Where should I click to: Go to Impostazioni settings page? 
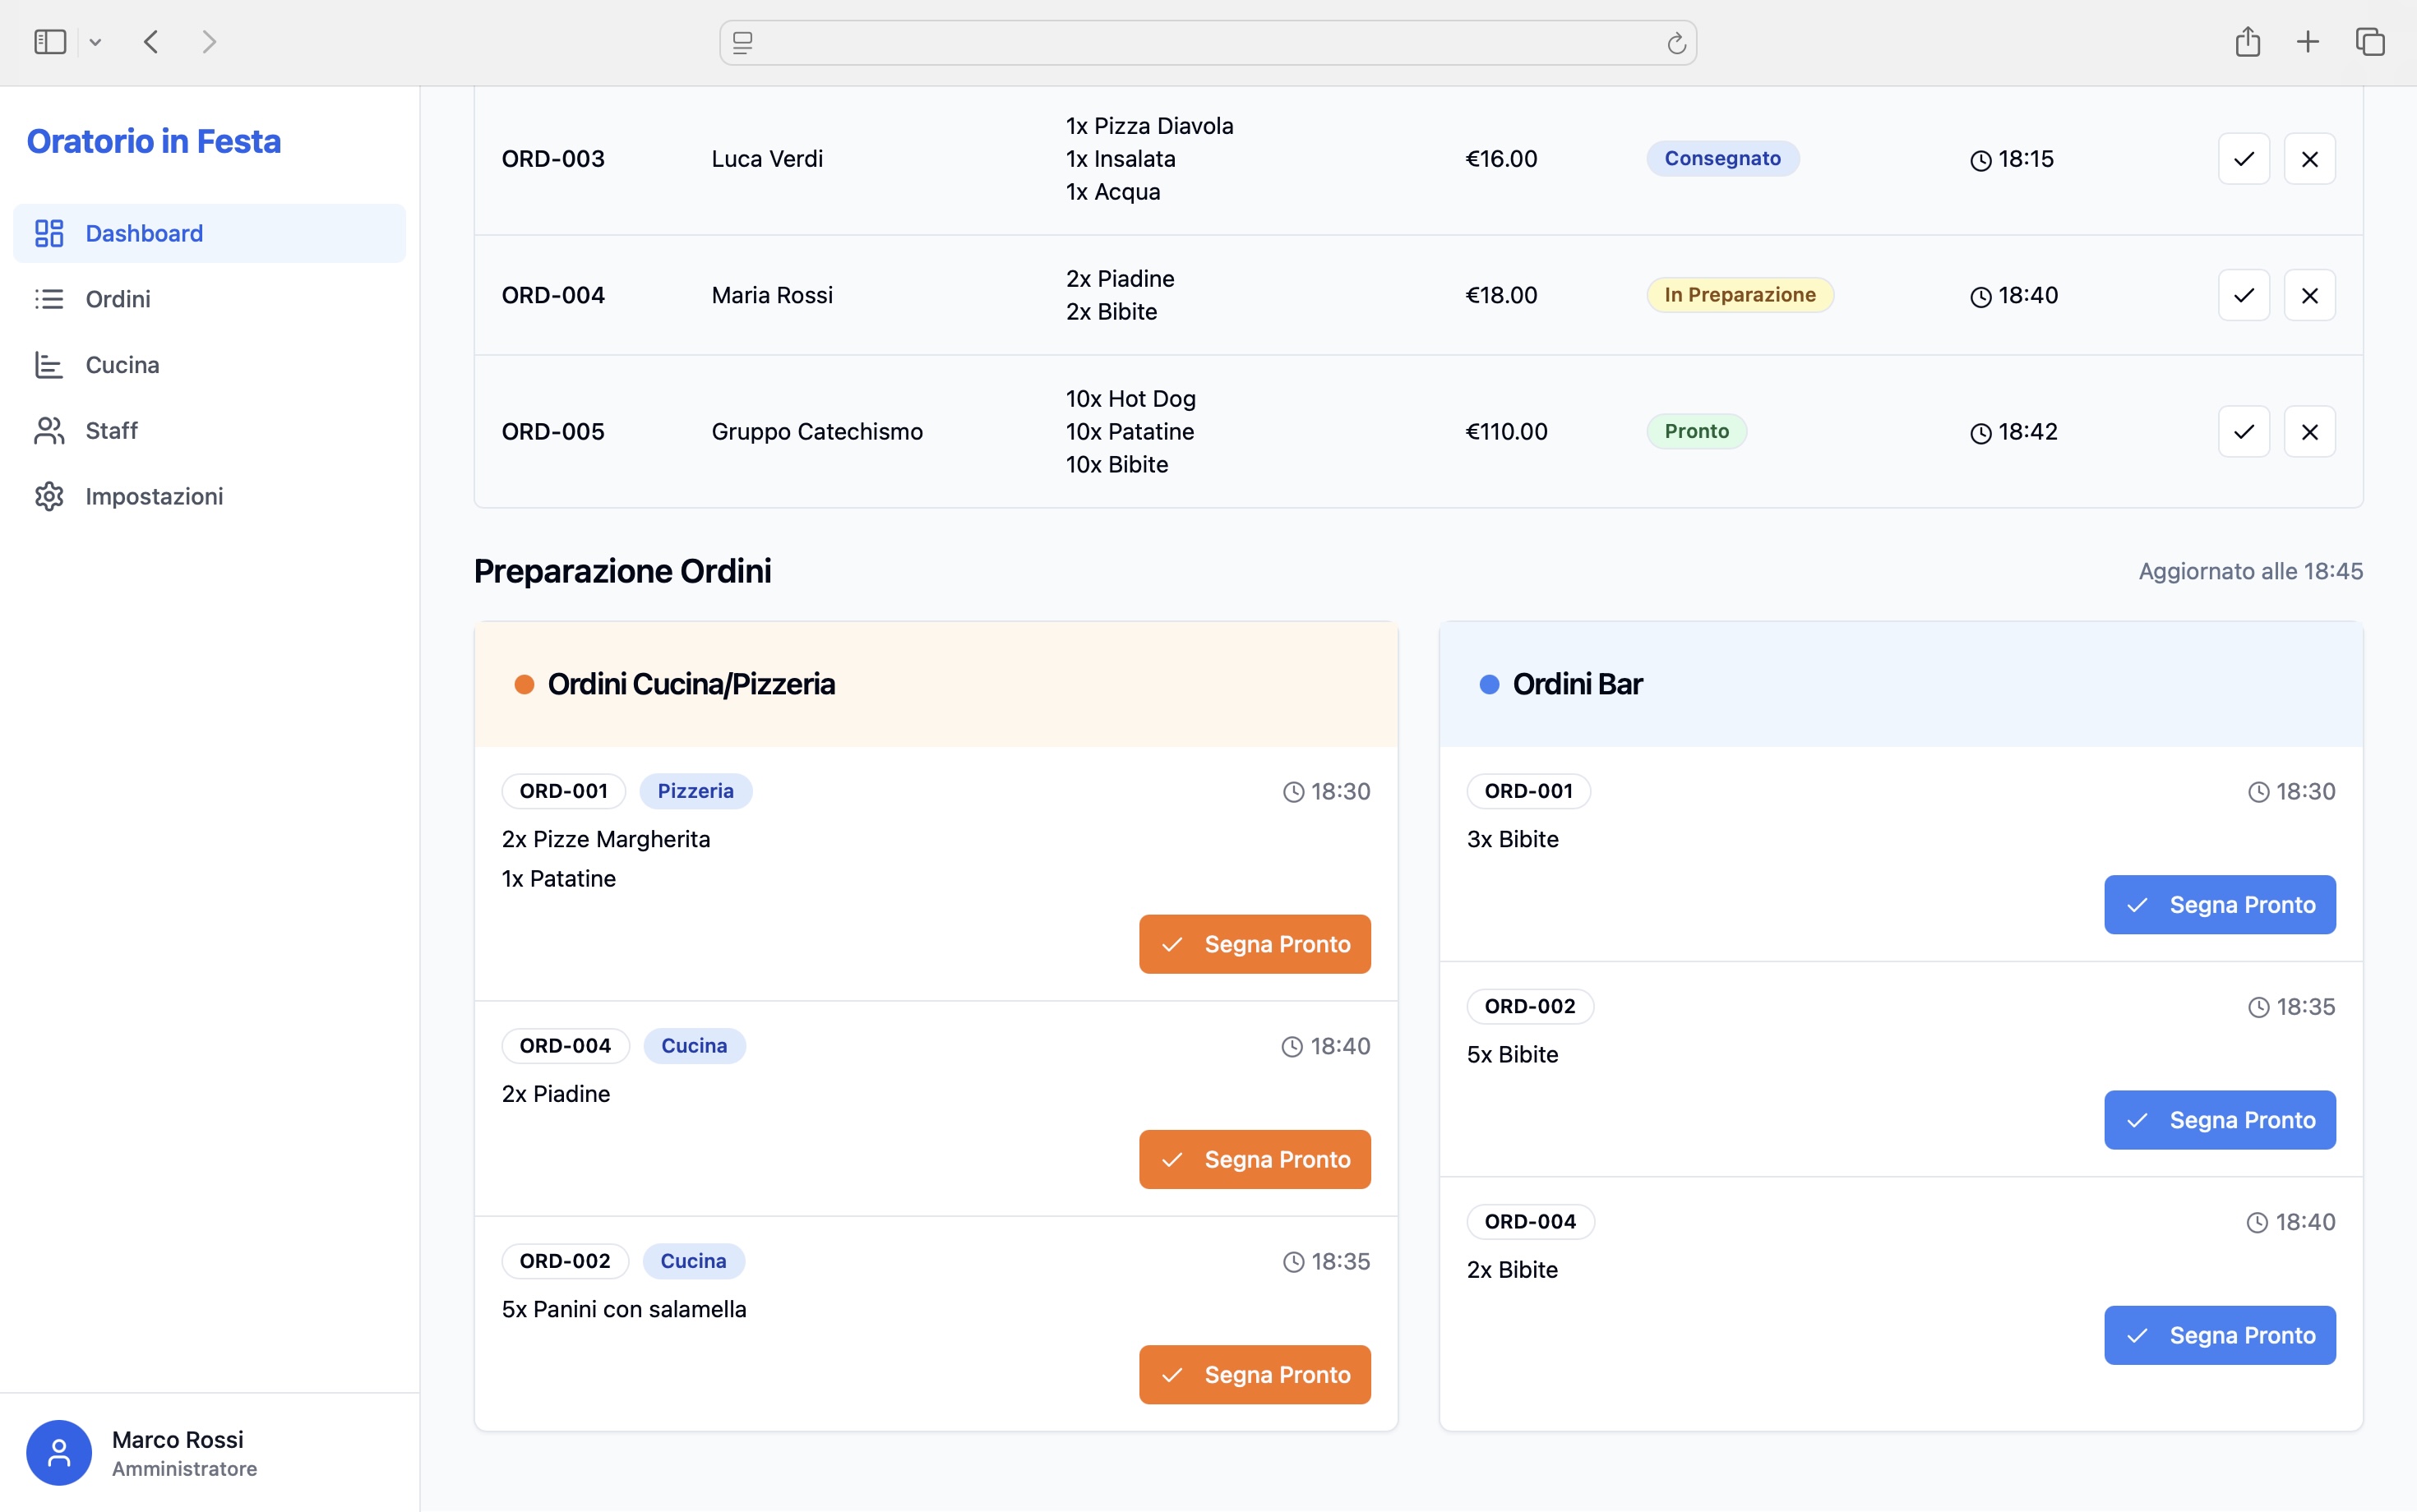pyautogui.click(x=154, y=497)
